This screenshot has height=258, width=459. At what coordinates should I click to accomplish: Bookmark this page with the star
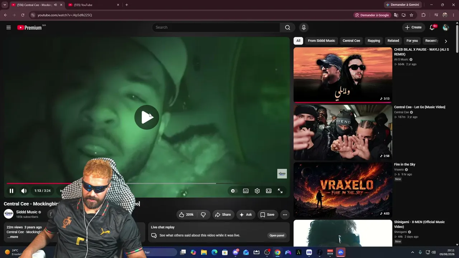tap(411, 15)
